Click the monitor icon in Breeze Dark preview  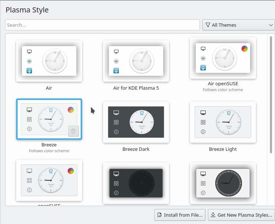coord(116,113)
